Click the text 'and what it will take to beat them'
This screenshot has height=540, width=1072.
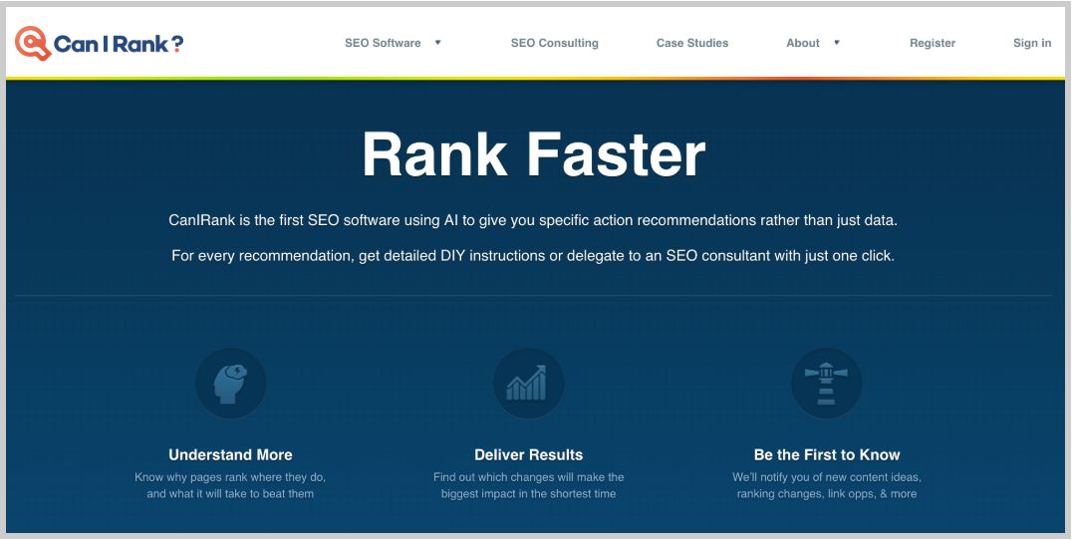[x=230, y=493]
